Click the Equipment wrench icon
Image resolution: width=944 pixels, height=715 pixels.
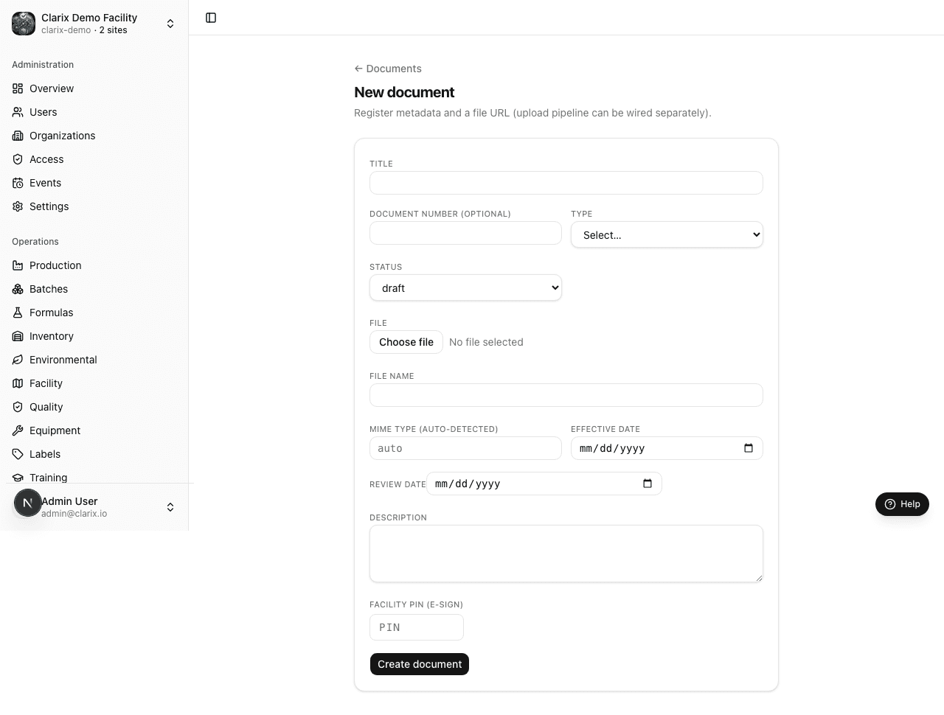point(18,430)
